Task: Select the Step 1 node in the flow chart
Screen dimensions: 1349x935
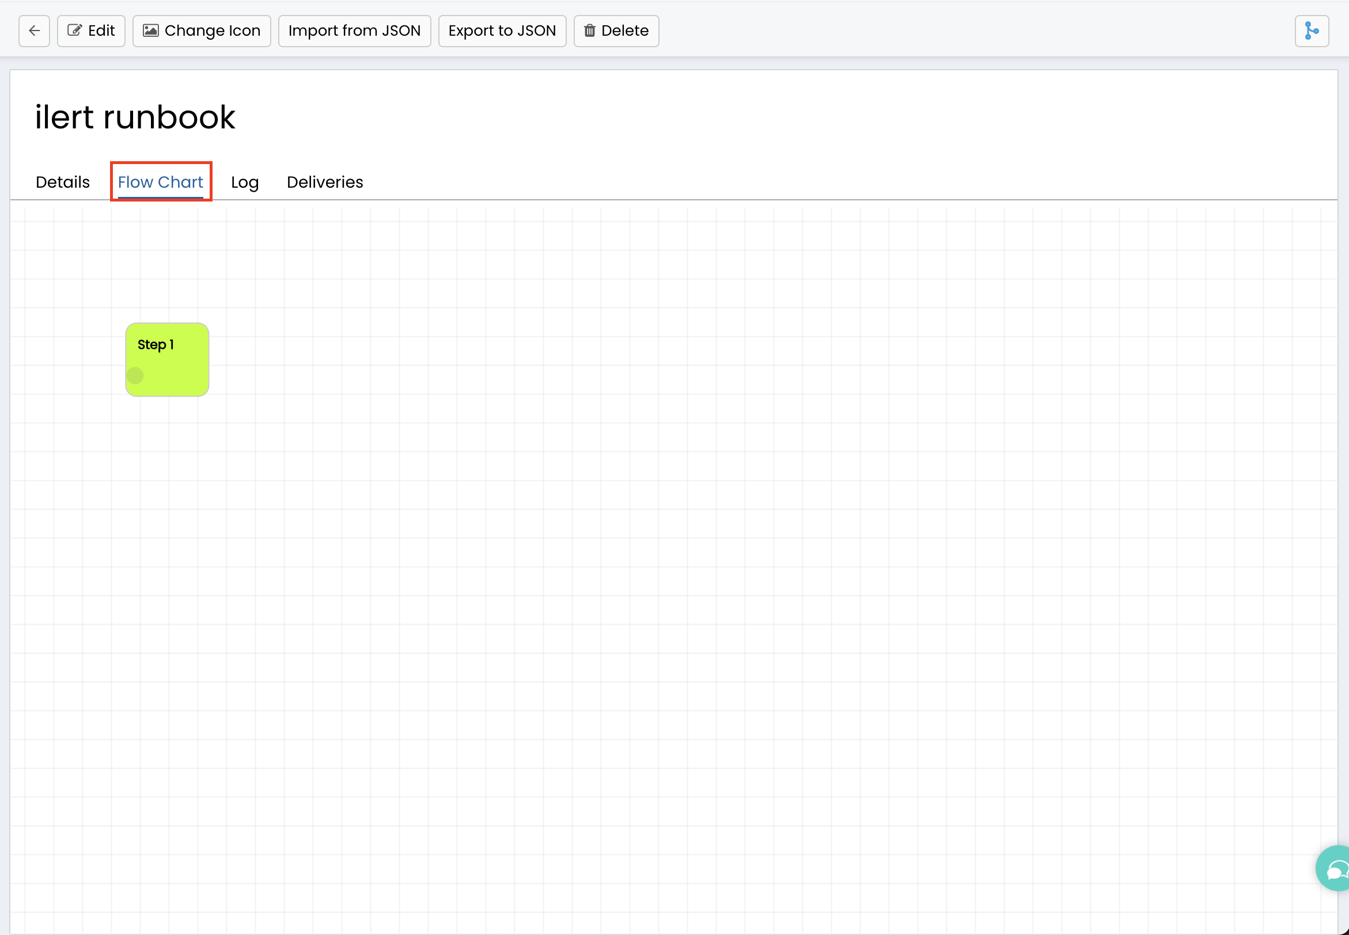Action: click(167, 359)
